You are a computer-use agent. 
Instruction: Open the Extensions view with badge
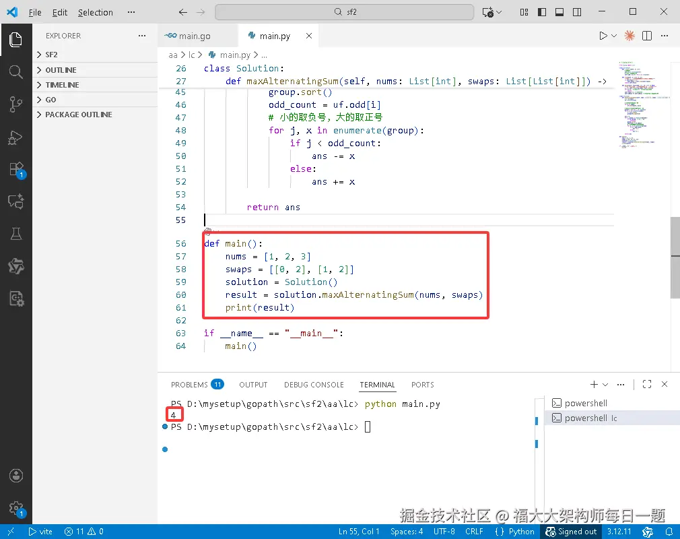click(x=16, y=169)
